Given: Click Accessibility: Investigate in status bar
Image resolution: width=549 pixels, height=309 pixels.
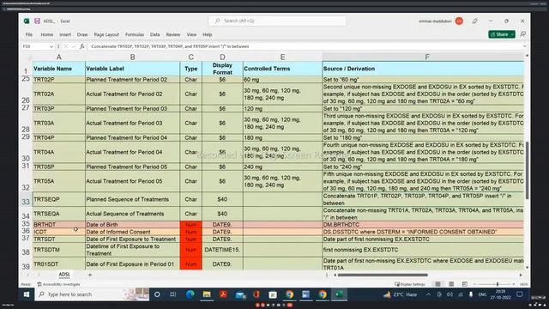Looking at the screenshot, I should click(x=58, y=284).
